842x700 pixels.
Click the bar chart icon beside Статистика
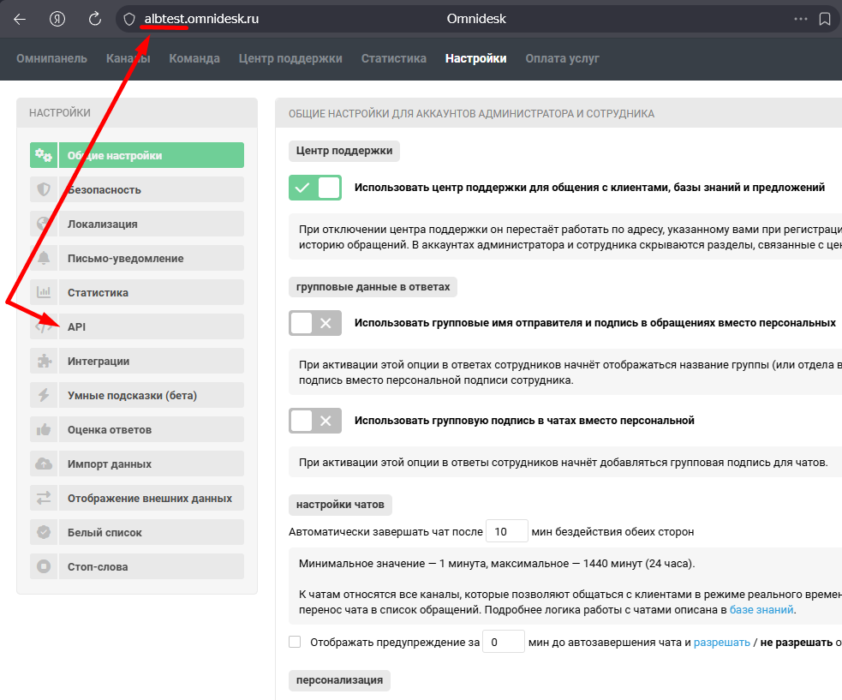[44, 292]
